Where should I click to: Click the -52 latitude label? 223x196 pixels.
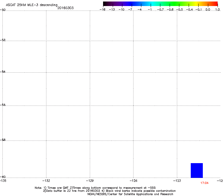click(x=3, y=40)
